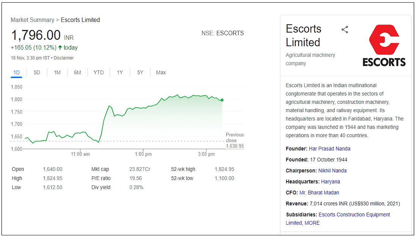Click the 18 Nov, 3:30 pm IST timestamp
Image resolution: width=417 pixels, height=238 pixels.
(30, 58)
